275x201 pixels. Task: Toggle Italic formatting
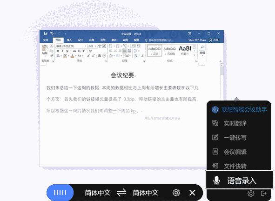point(62,51)
